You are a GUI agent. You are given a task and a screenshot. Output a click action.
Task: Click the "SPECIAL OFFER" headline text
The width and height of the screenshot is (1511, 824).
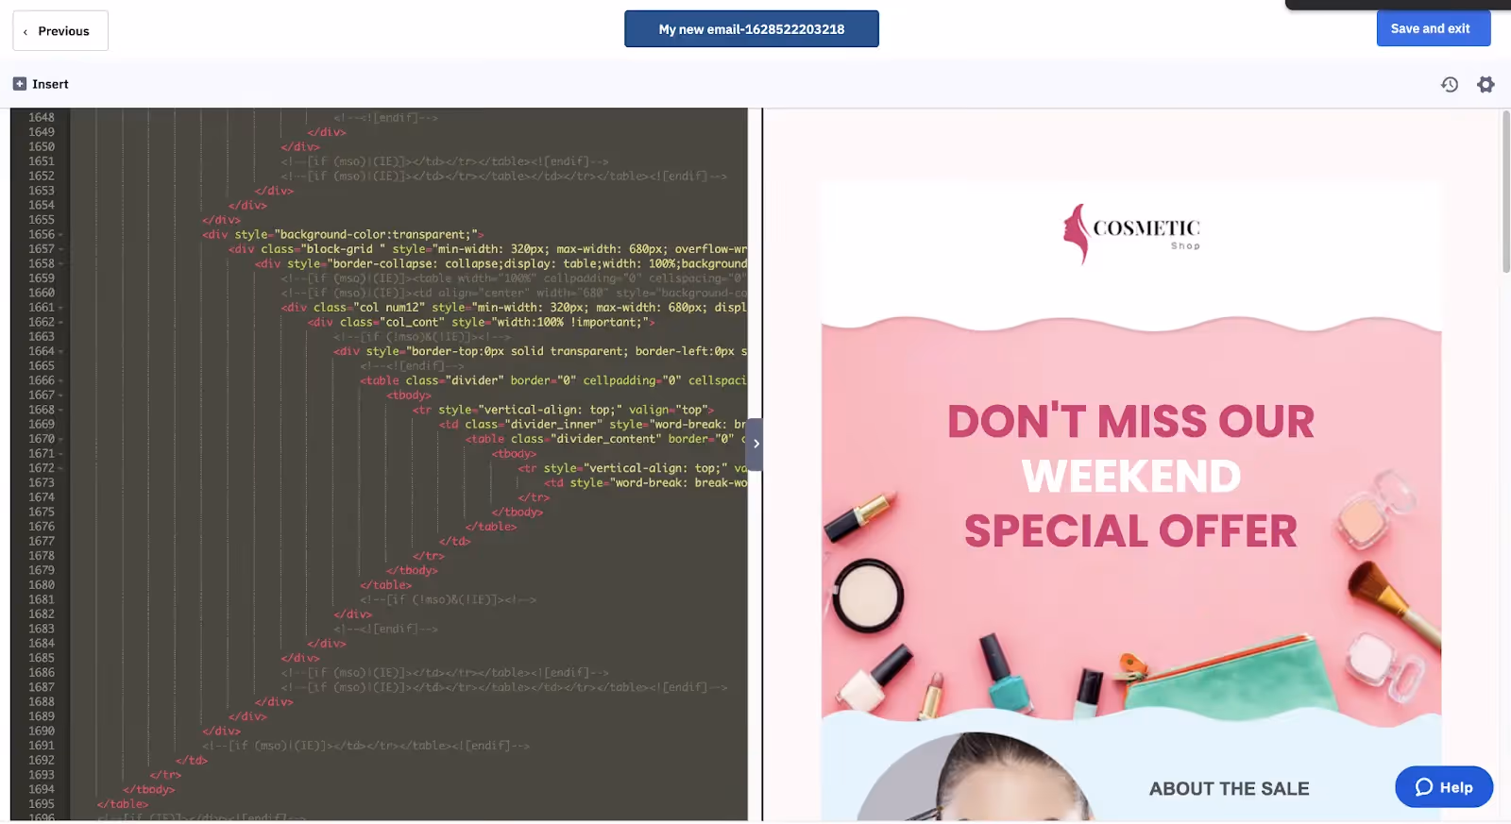[1130, 531]
